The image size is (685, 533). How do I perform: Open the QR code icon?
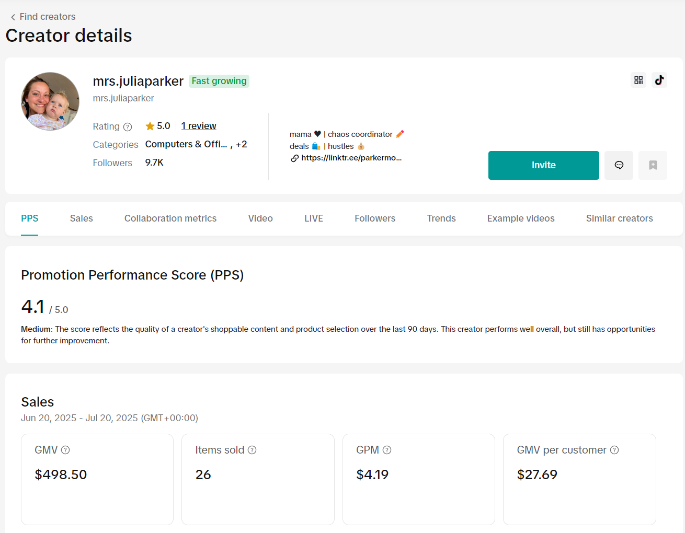[638, 80]
